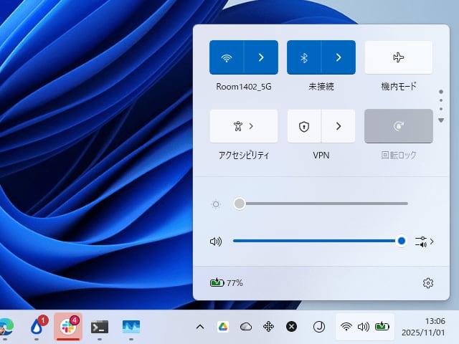The width and height of the screenshot is (459, 344).
Task: Show hidden system tray icons
Action: [200, 327]
